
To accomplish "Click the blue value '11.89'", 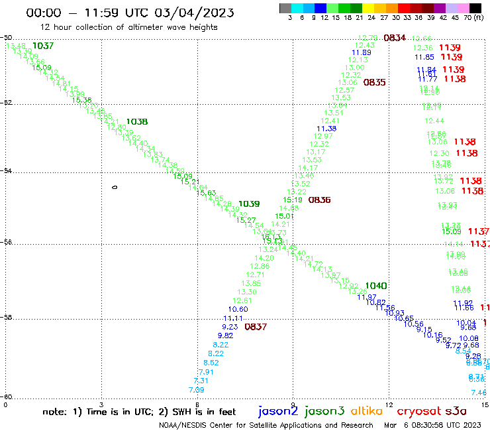I will click(x=362, y=52).
